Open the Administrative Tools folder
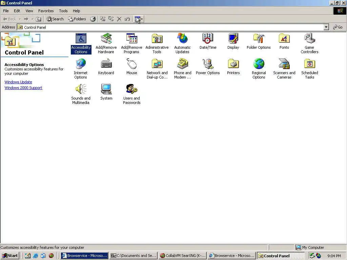The width and height of the screenshot is (347, 260). [x=157, y=44]
